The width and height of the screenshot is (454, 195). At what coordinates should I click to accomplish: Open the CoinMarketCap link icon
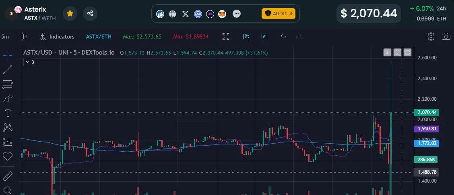pyautogui.click(x=198, y=14)
